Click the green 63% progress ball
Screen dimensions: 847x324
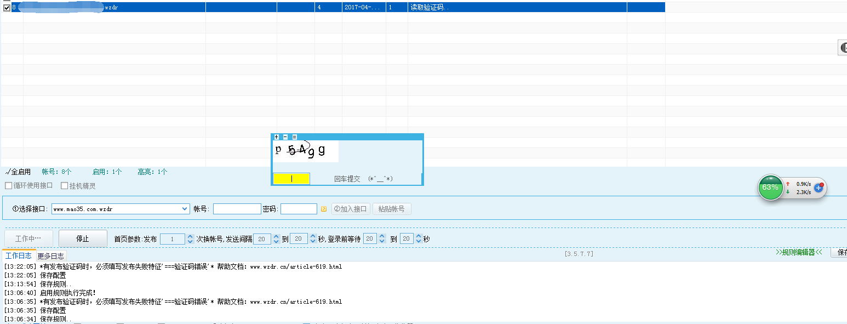click(x=770, y=187)
